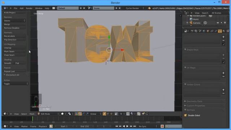The image size is (231, 130).
Task: Open the No Sync dropdown
Action: (x=148, y=126)
